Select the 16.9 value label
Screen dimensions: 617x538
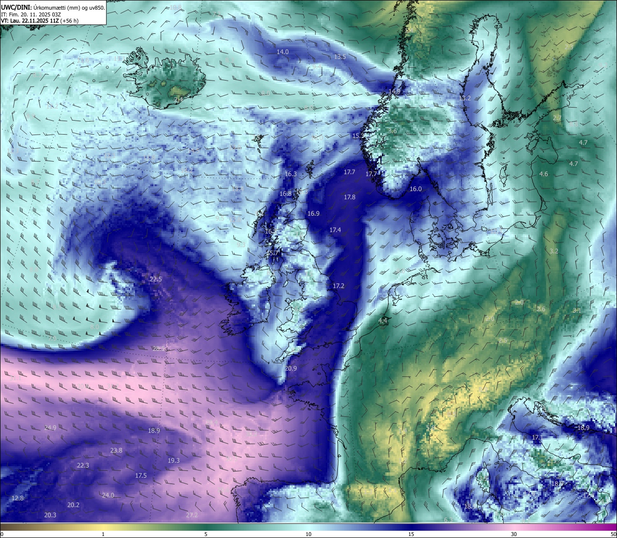313,213
